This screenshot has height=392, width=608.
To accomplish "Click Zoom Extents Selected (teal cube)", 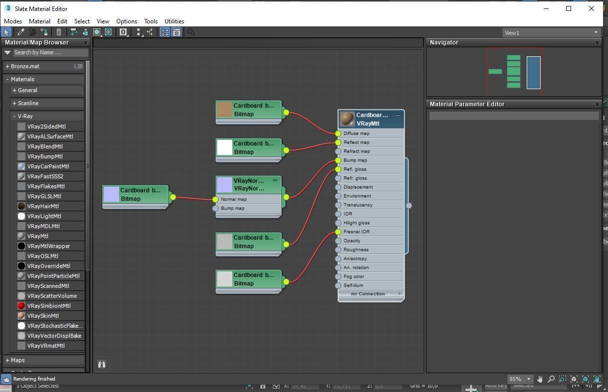I will point(586,379).
